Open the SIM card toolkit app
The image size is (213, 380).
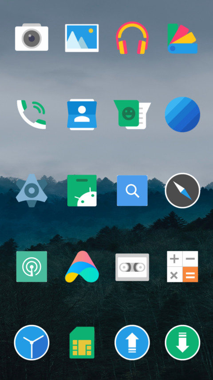82,343
